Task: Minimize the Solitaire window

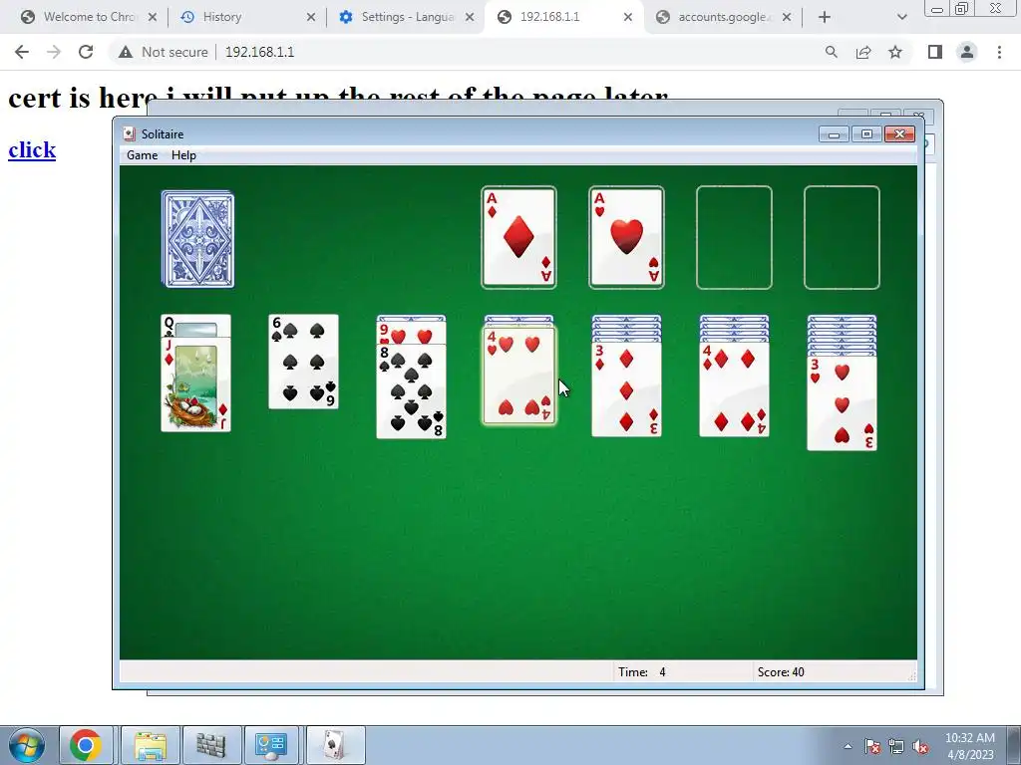Action: click(x=834, y=134)
